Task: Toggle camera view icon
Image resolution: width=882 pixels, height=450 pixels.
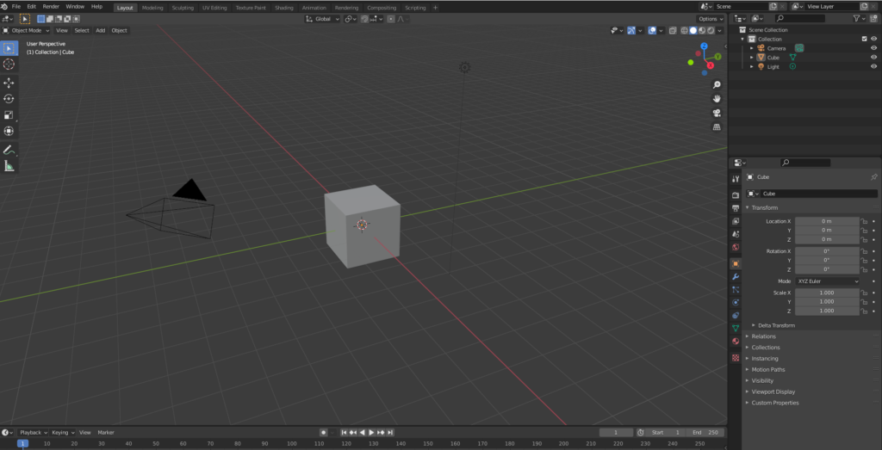Action: point(717,113)
